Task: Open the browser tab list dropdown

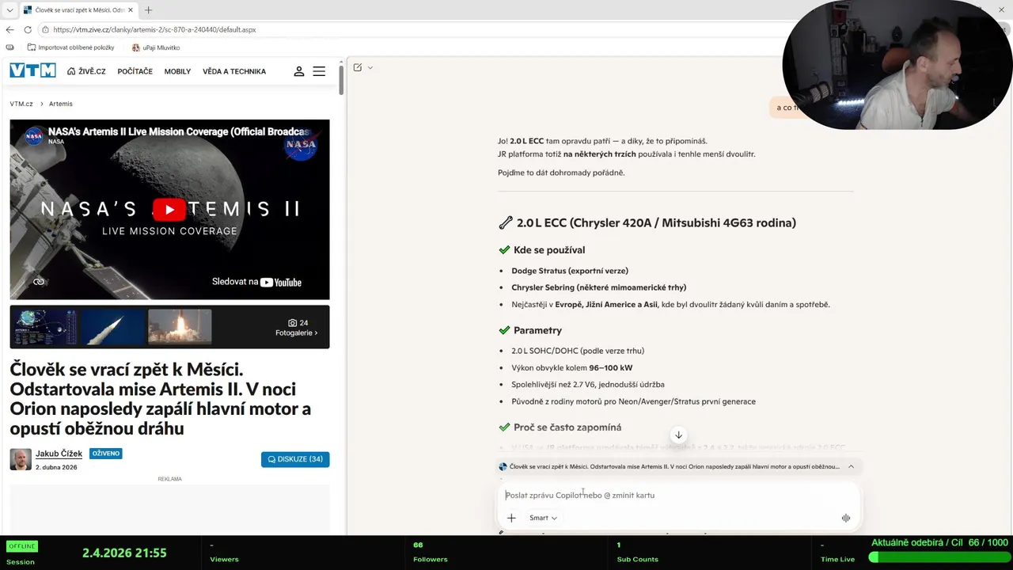Action: pos(9,10)
